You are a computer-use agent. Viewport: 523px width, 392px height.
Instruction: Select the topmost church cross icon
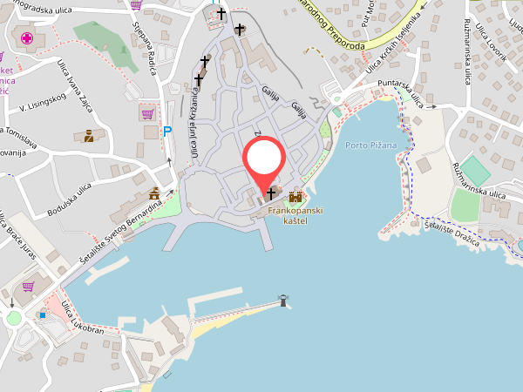[221, 14]
